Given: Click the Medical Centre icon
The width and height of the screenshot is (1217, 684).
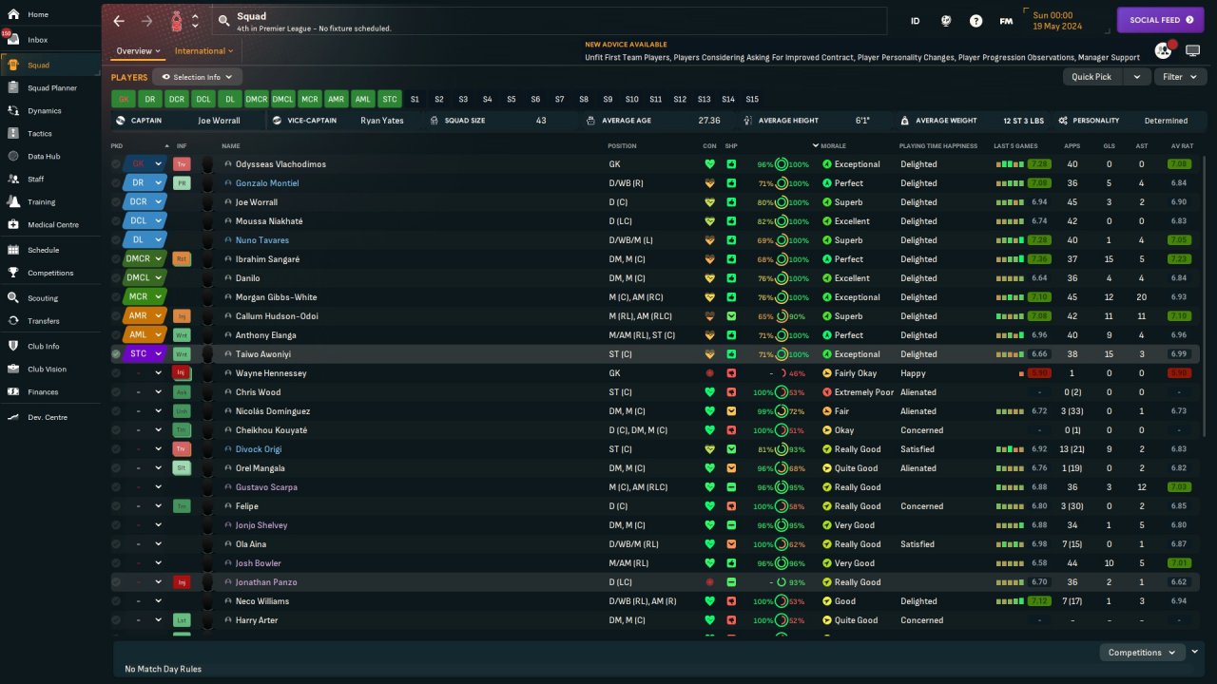Looking at the screenshot, I should [x=13, y=224].
